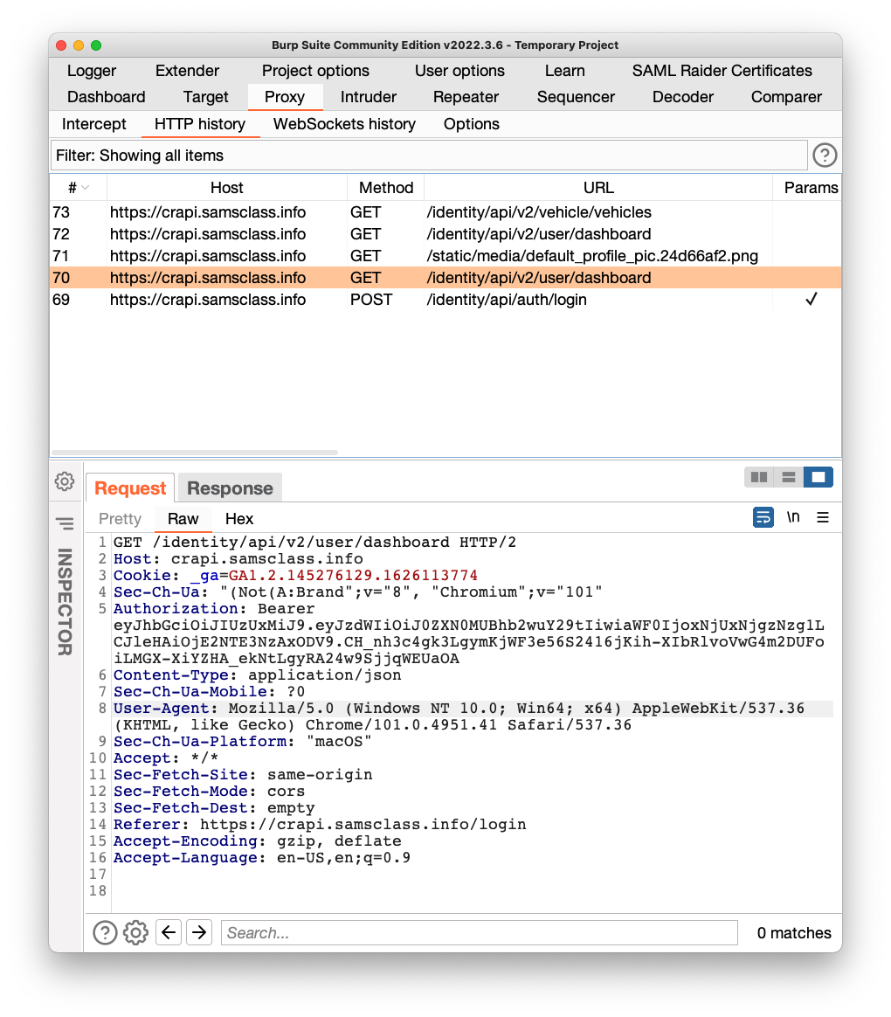Sort by the URL column header

click(598, 188)
